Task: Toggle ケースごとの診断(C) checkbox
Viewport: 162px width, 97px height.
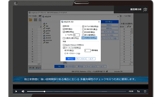Action: [64, 48]
